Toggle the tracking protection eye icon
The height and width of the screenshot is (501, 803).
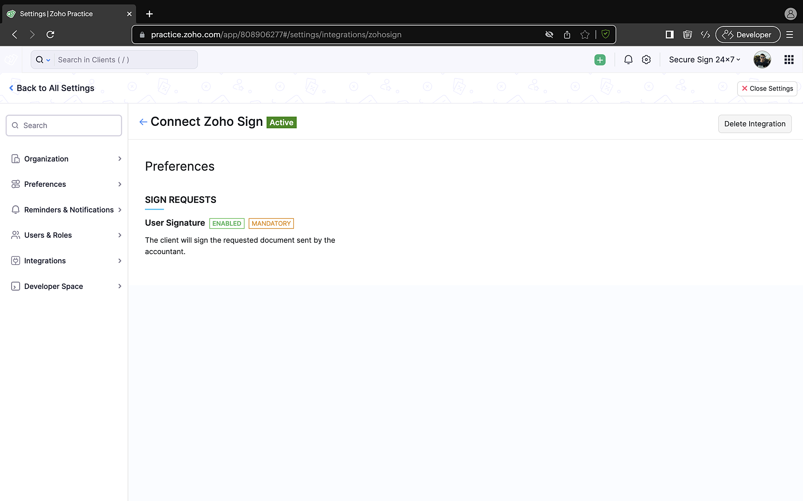(549, 35)
